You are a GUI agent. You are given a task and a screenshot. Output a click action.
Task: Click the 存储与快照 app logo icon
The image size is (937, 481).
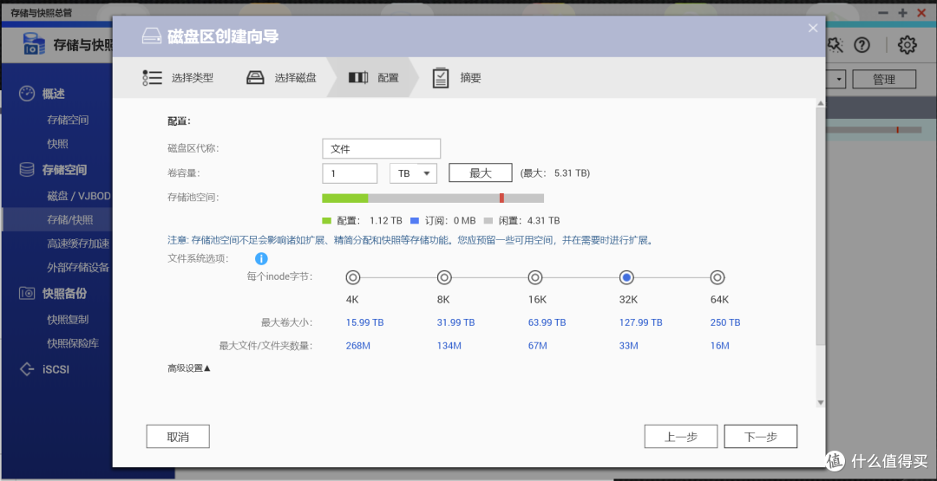click(x=34, y=44)
